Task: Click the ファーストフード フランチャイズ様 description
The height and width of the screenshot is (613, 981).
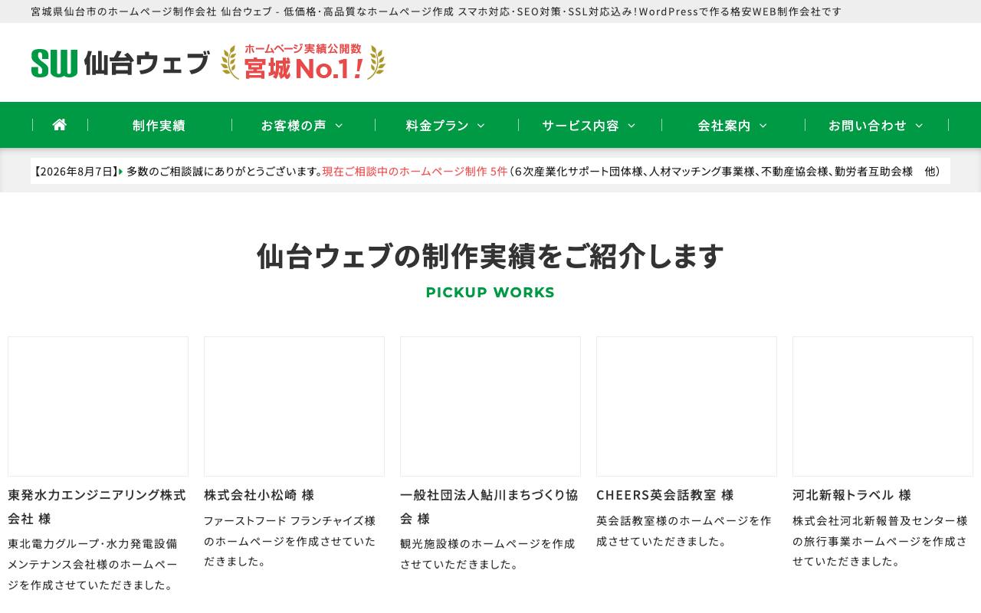Action: pyautogui.click(x=290, y=541)
